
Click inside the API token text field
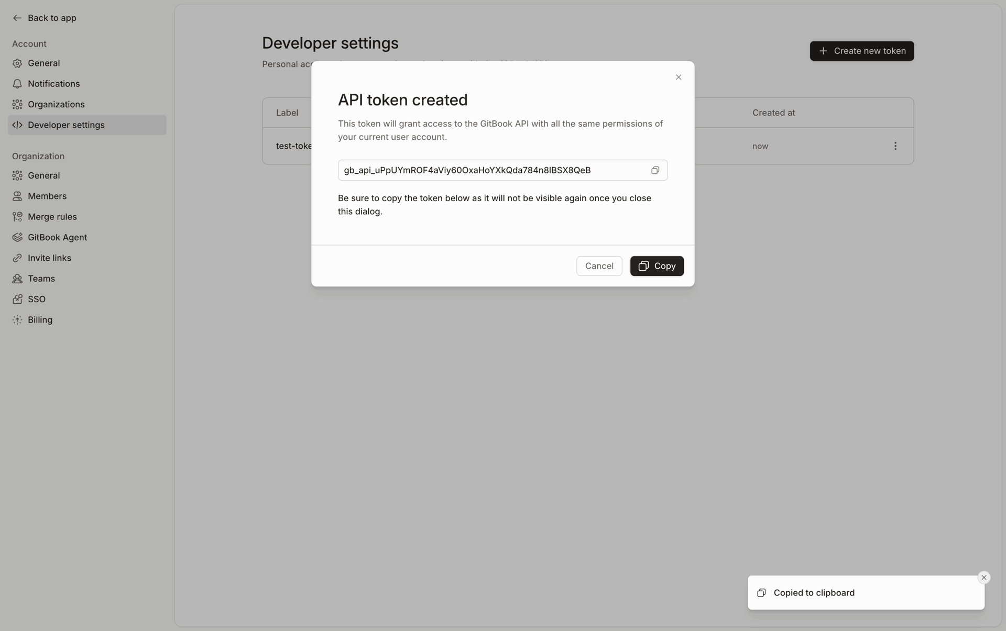pos(502,170)
